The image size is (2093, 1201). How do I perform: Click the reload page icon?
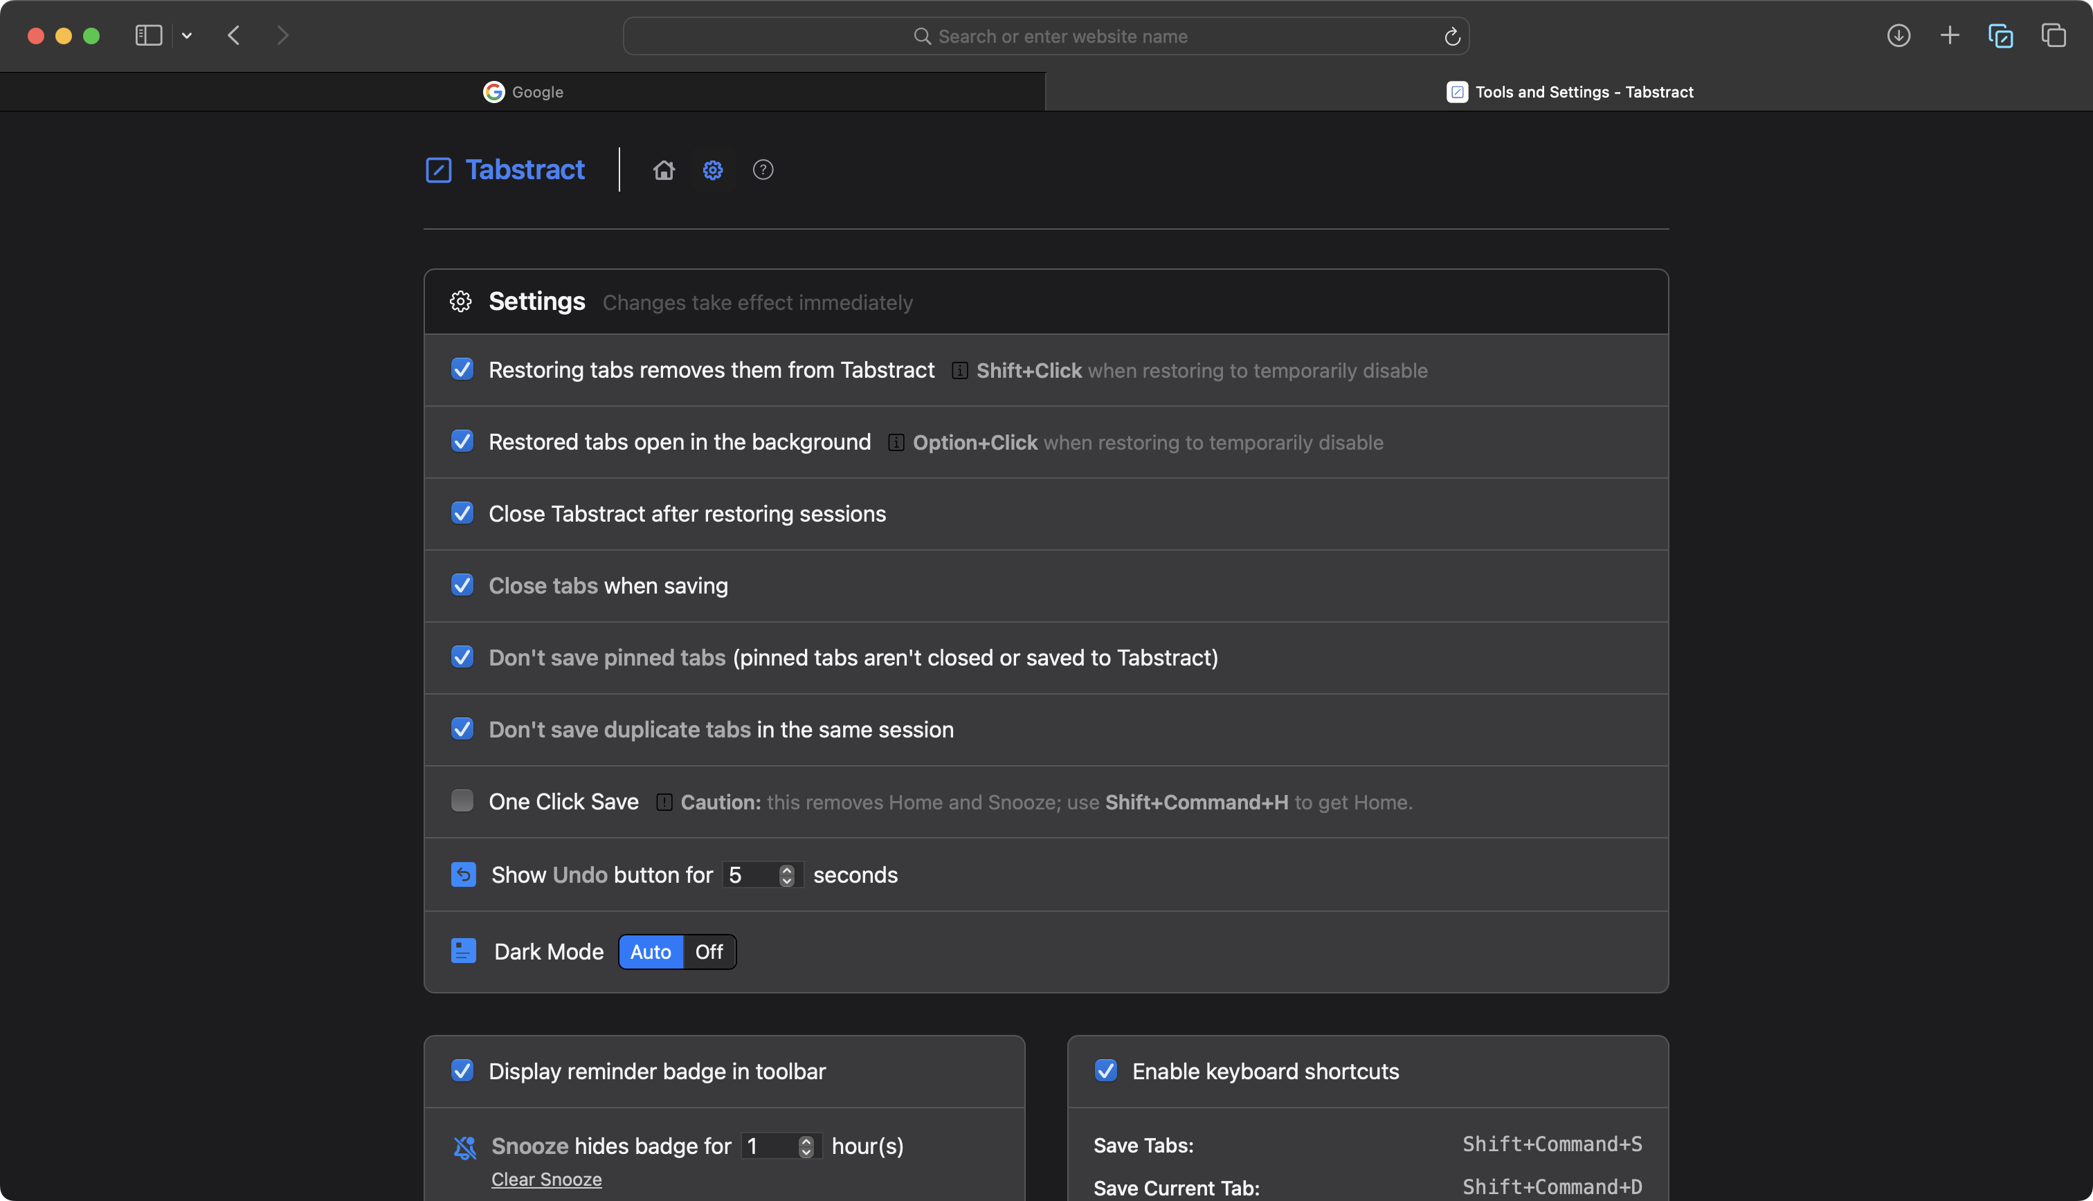tap(1452, 36)
